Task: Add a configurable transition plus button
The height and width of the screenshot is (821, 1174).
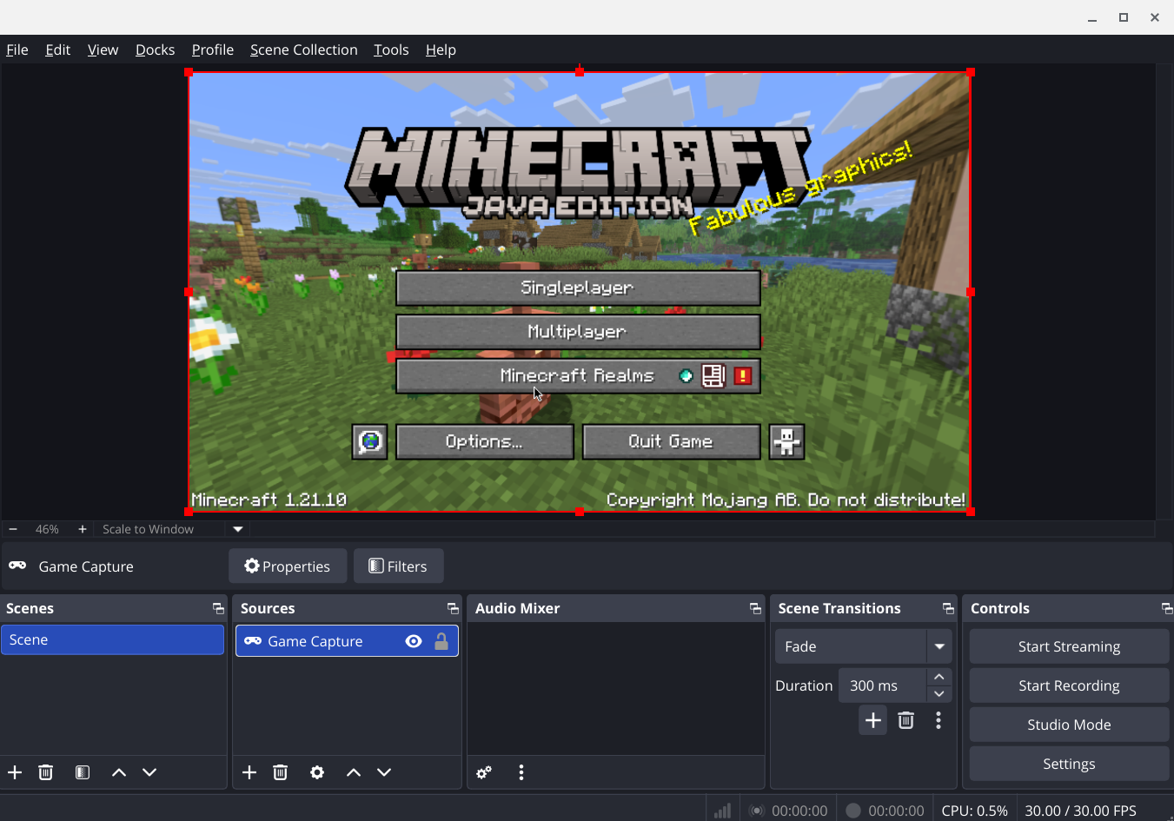Action: coord(873,720)
